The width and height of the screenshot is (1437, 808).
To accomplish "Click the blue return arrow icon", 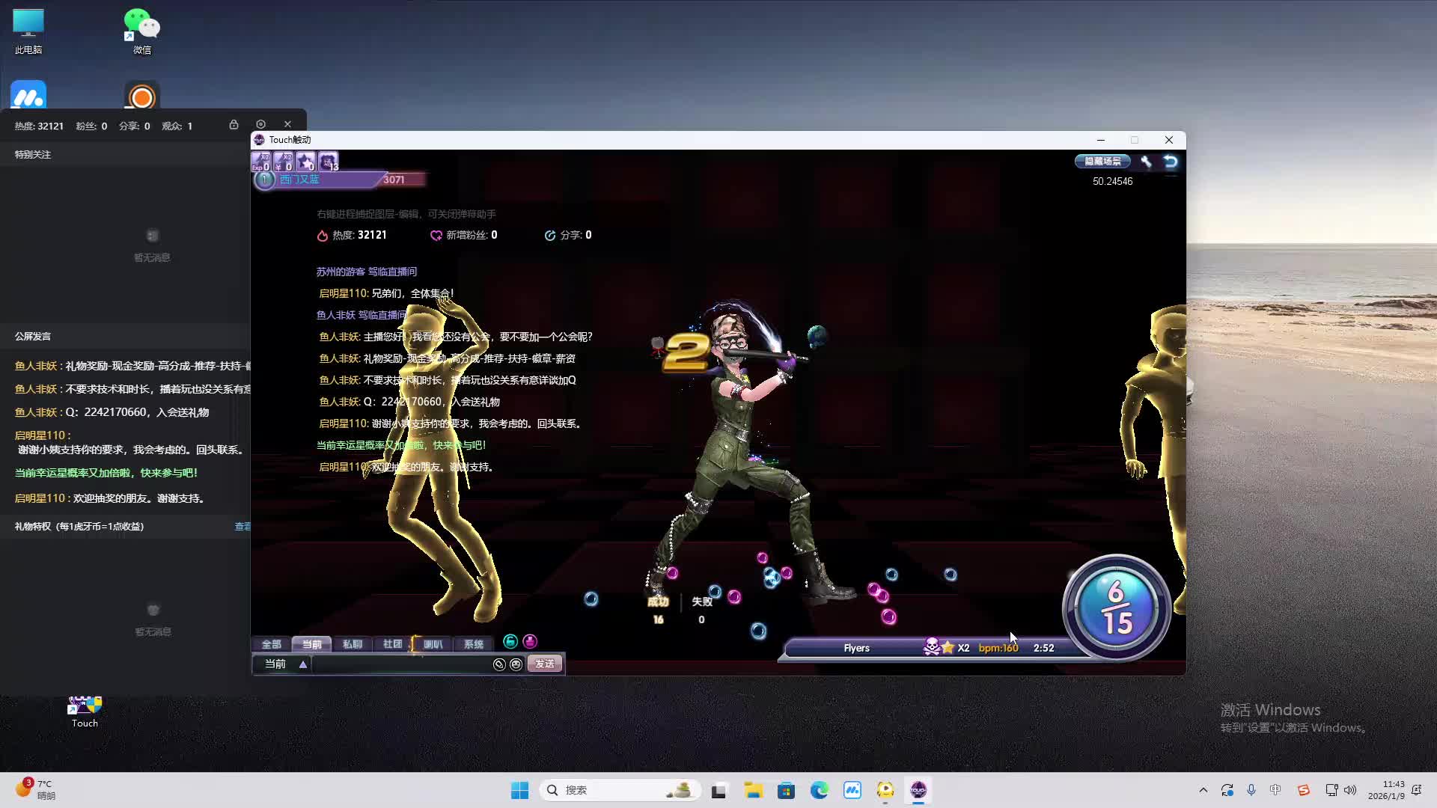I will (1171, 162).
